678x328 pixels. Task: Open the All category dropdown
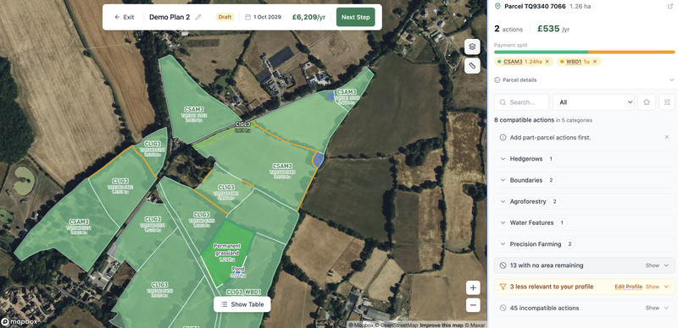tap(593, 102)
